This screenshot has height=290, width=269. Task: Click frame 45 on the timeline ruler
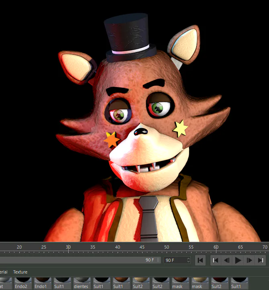[x=142, y=247]
